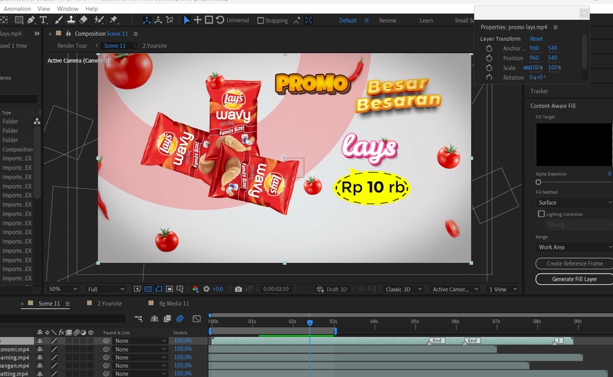Open the Window menu
The width and height of the screenshot is (613, 377).
click(68, 8)
